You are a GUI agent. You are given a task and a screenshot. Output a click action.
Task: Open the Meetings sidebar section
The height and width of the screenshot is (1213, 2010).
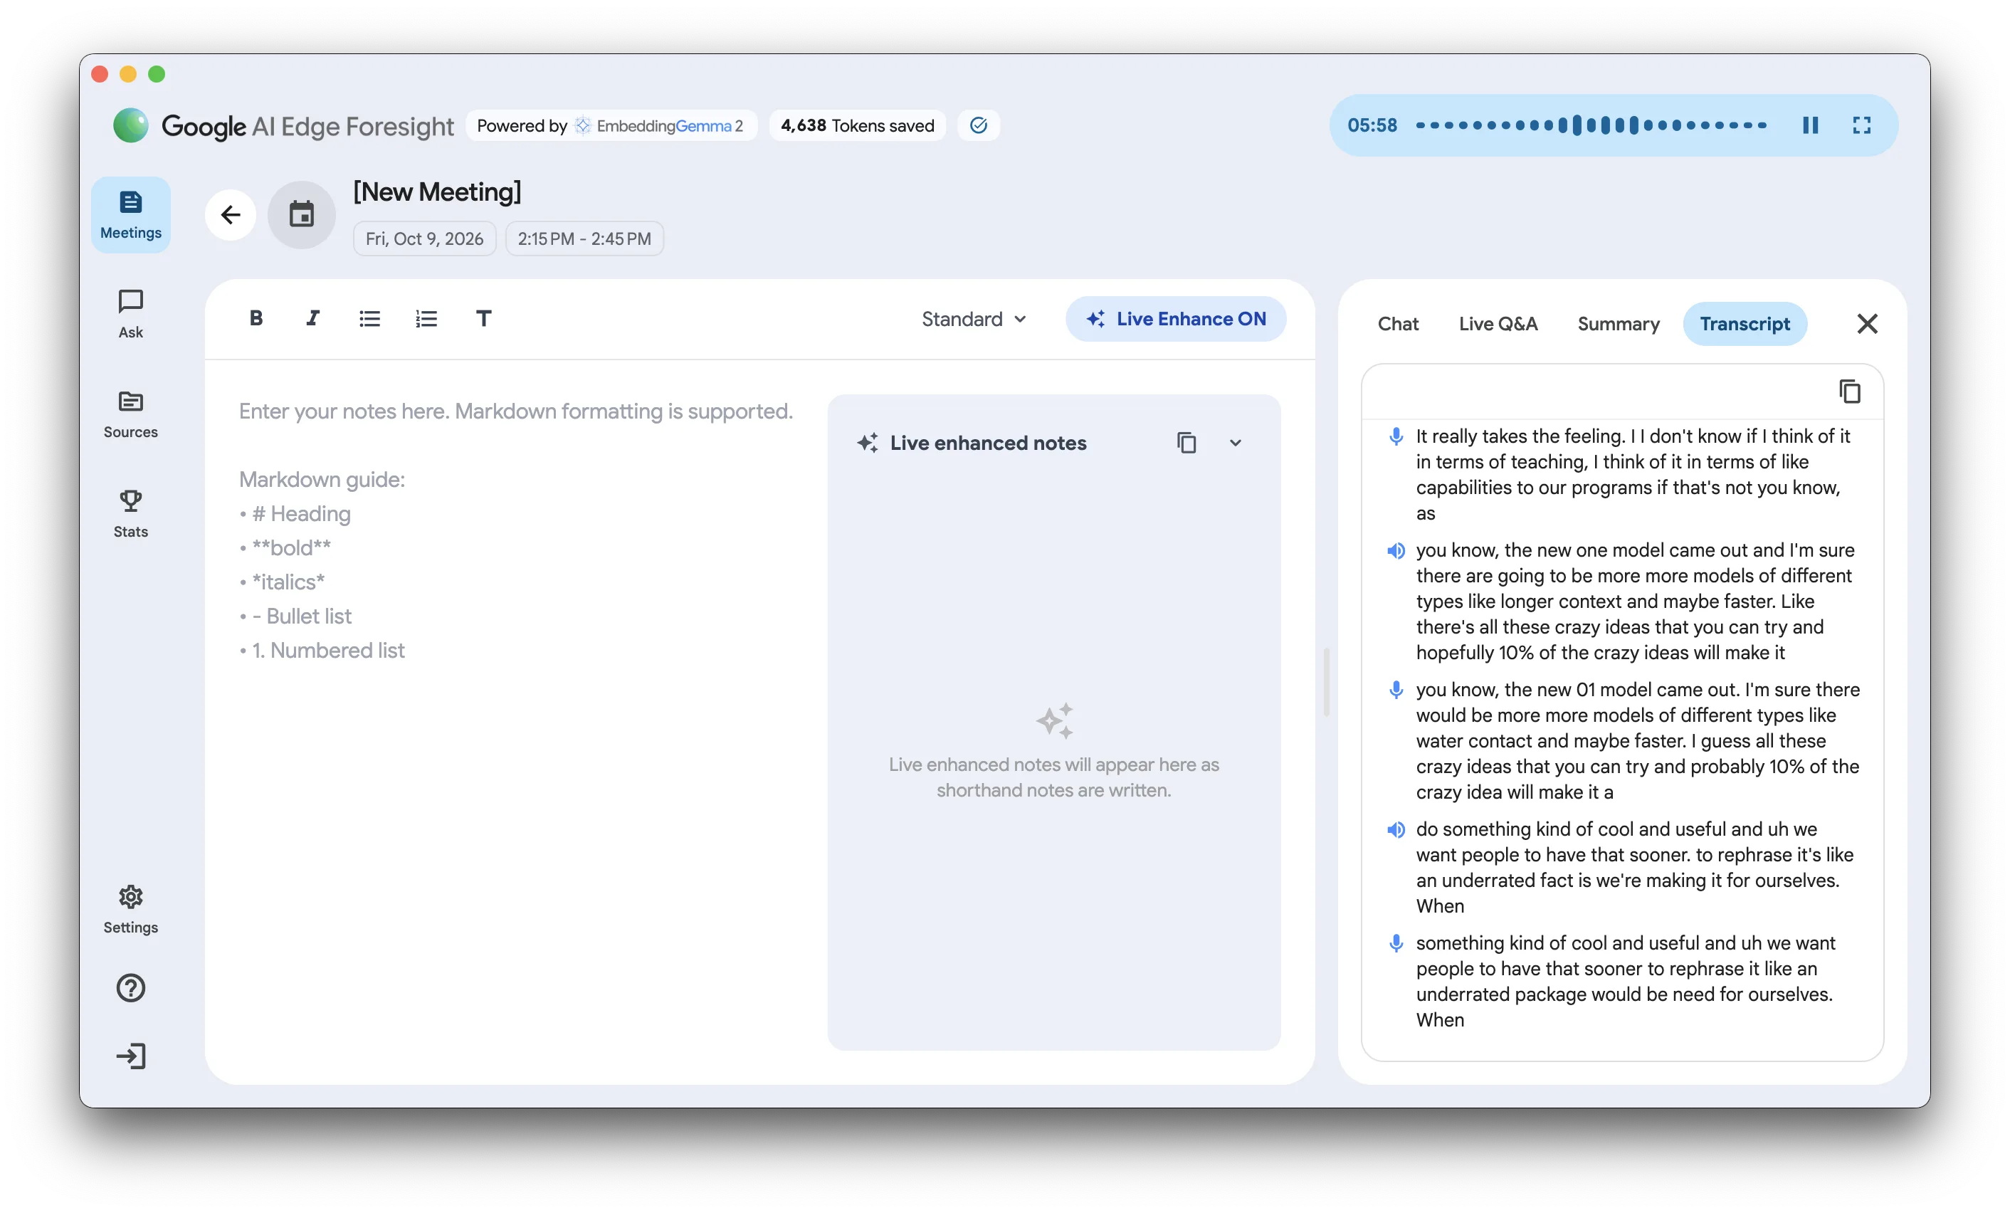[x=130, y=214]
